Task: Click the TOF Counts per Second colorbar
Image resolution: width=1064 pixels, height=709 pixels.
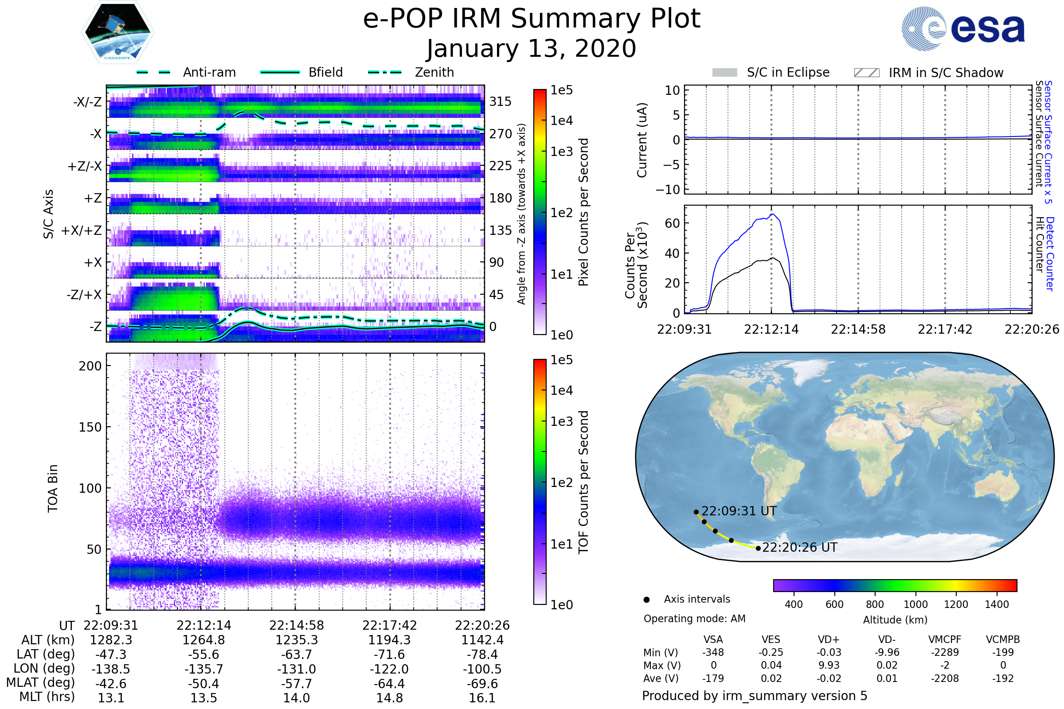Action: tap(540, 482)
